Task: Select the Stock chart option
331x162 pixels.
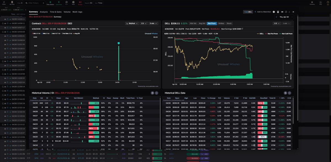Action: pos(229,23)
